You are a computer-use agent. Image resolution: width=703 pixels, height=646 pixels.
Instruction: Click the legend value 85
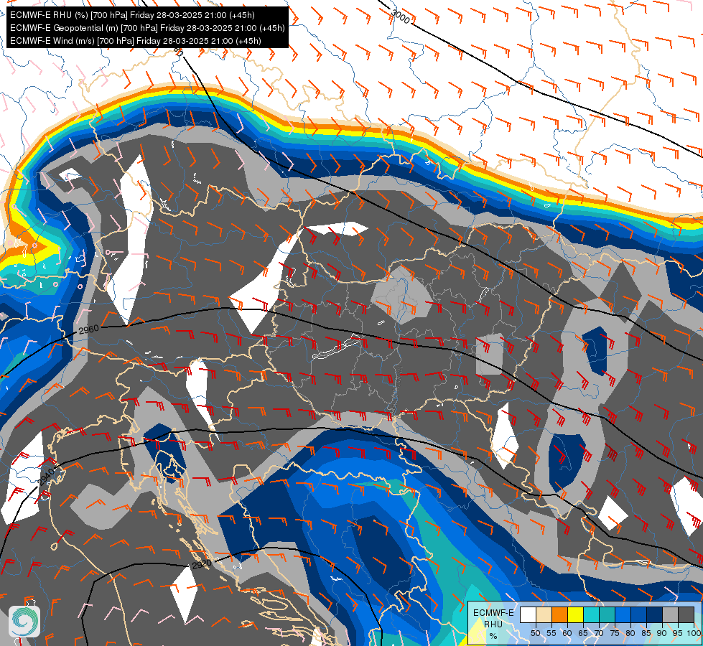coord(646,634)
